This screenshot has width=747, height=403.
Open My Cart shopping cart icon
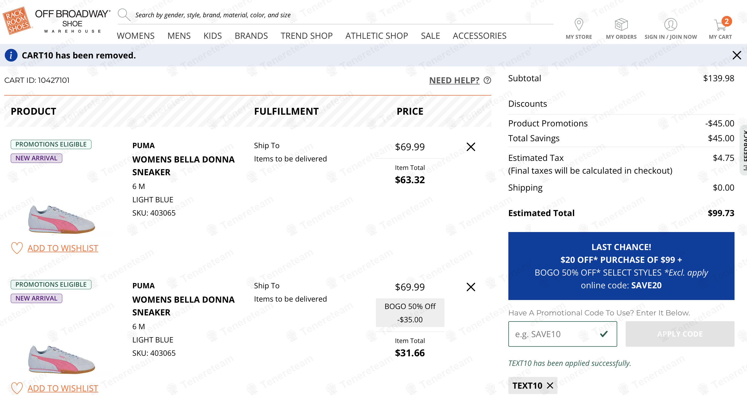[720, 25]
